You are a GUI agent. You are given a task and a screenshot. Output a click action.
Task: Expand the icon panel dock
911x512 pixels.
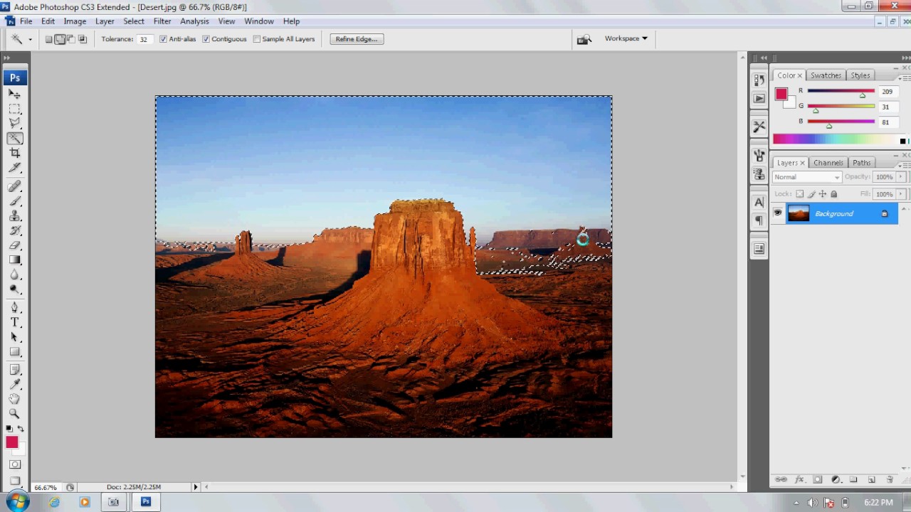pyautogui.click(x=764, y=58)
